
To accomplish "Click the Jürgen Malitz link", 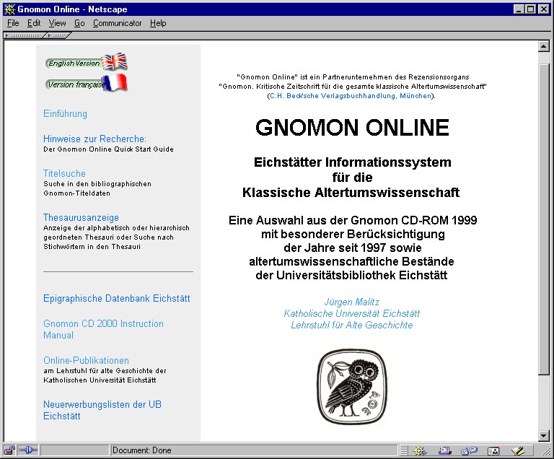I will click(x=352, y=302).
